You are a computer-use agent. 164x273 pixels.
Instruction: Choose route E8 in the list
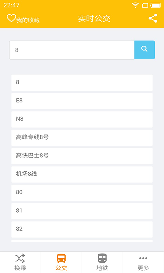pos(82,101)
